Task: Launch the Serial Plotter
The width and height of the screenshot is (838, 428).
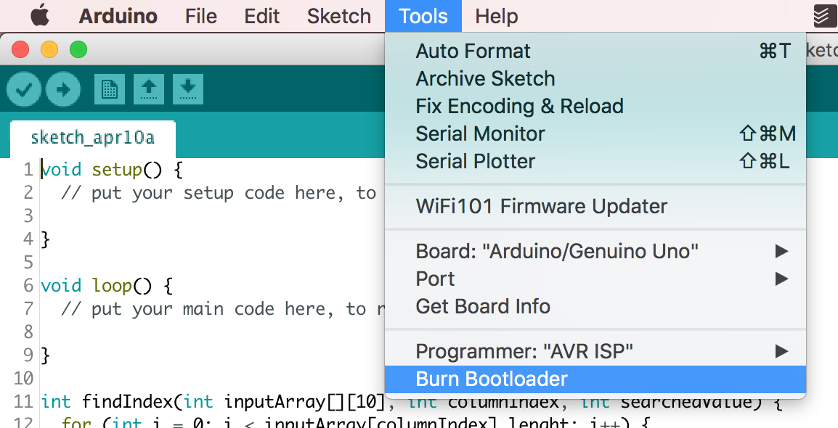Action: pyautogui.click(x=595, y=161)
